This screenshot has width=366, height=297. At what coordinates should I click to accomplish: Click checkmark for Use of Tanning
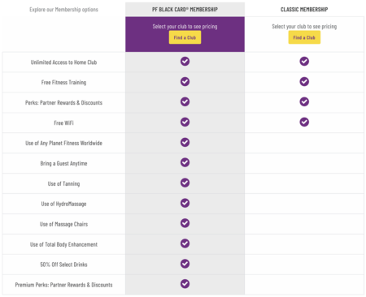185,183
